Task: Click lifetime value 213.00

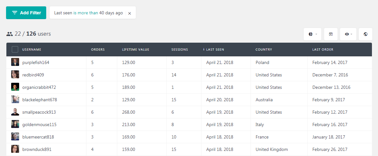Action: tap(128, 125)
